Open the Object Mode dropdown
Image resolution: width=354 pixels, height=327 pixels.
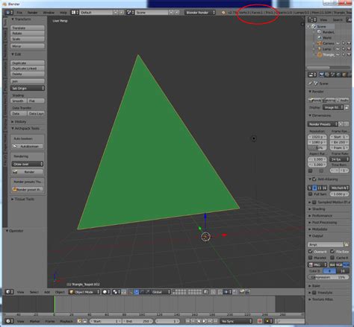pyautogui.click(x=84, y=292)
